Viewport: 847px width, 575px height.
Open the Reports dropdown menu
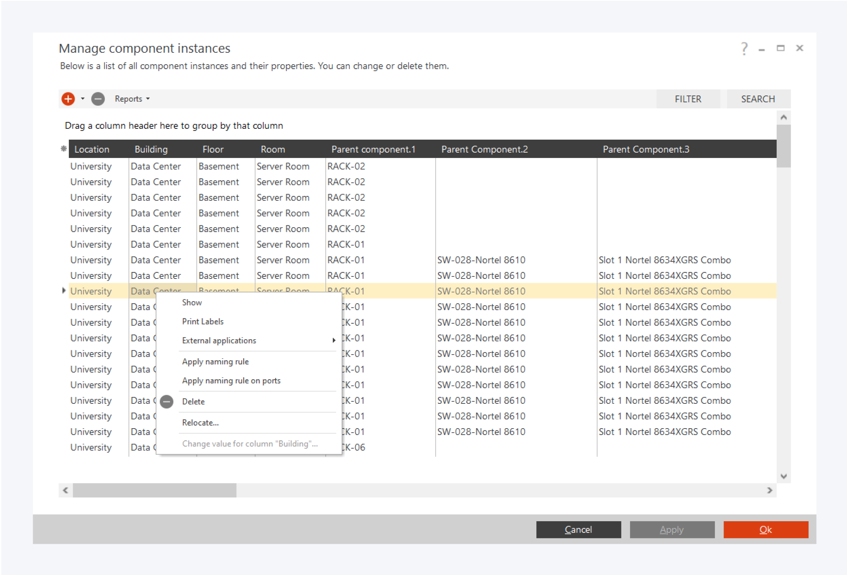pyautogui.click(x=132, y=99)
